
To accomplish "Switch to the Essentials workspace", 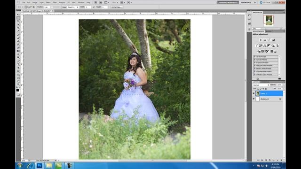I will 246,2.
